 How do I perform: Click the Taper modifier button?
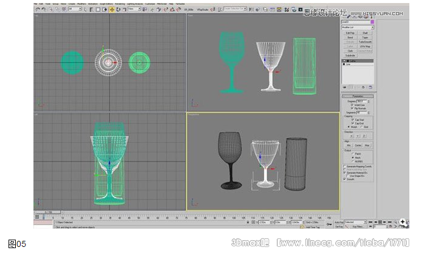point(365,38)
